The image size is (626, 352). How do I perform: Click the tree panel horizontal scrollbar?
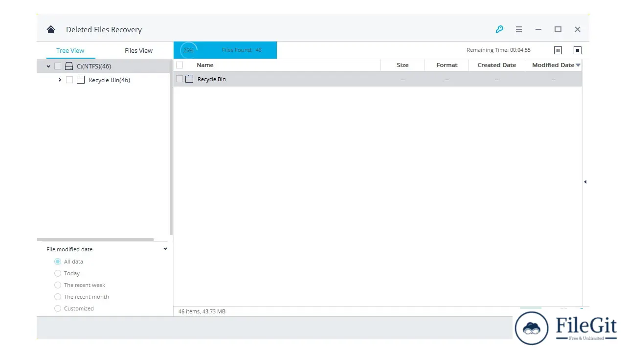click(x=95, y=240)
